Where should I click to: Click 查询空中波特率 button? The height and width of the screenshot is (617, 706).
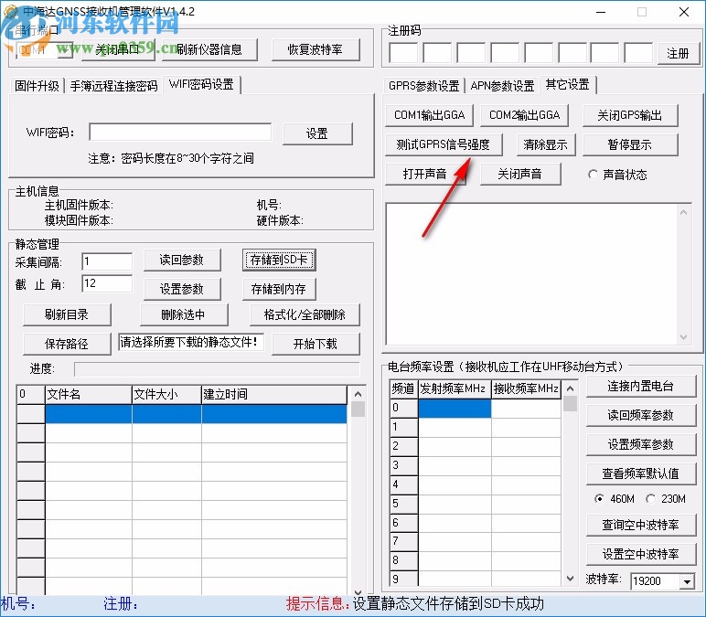tap(641, 525)
